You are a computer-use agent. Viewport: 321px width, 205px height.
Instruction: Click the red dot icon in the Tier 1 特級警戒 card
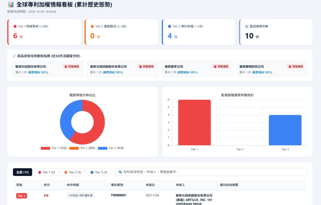click(x=15, y=26)
